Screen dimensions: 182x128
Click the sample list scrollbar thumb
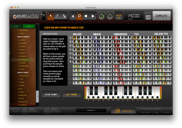pyautogui.click(x=37, y=97)
